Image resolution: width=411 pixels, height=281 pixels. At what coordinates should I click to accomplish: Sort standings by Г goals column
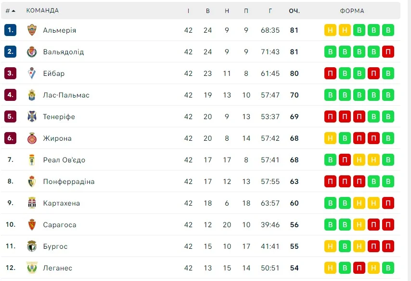(x=270, y=11)
